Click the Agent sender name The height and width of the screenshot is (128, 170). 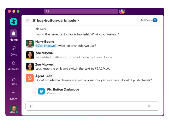point(40,76)
